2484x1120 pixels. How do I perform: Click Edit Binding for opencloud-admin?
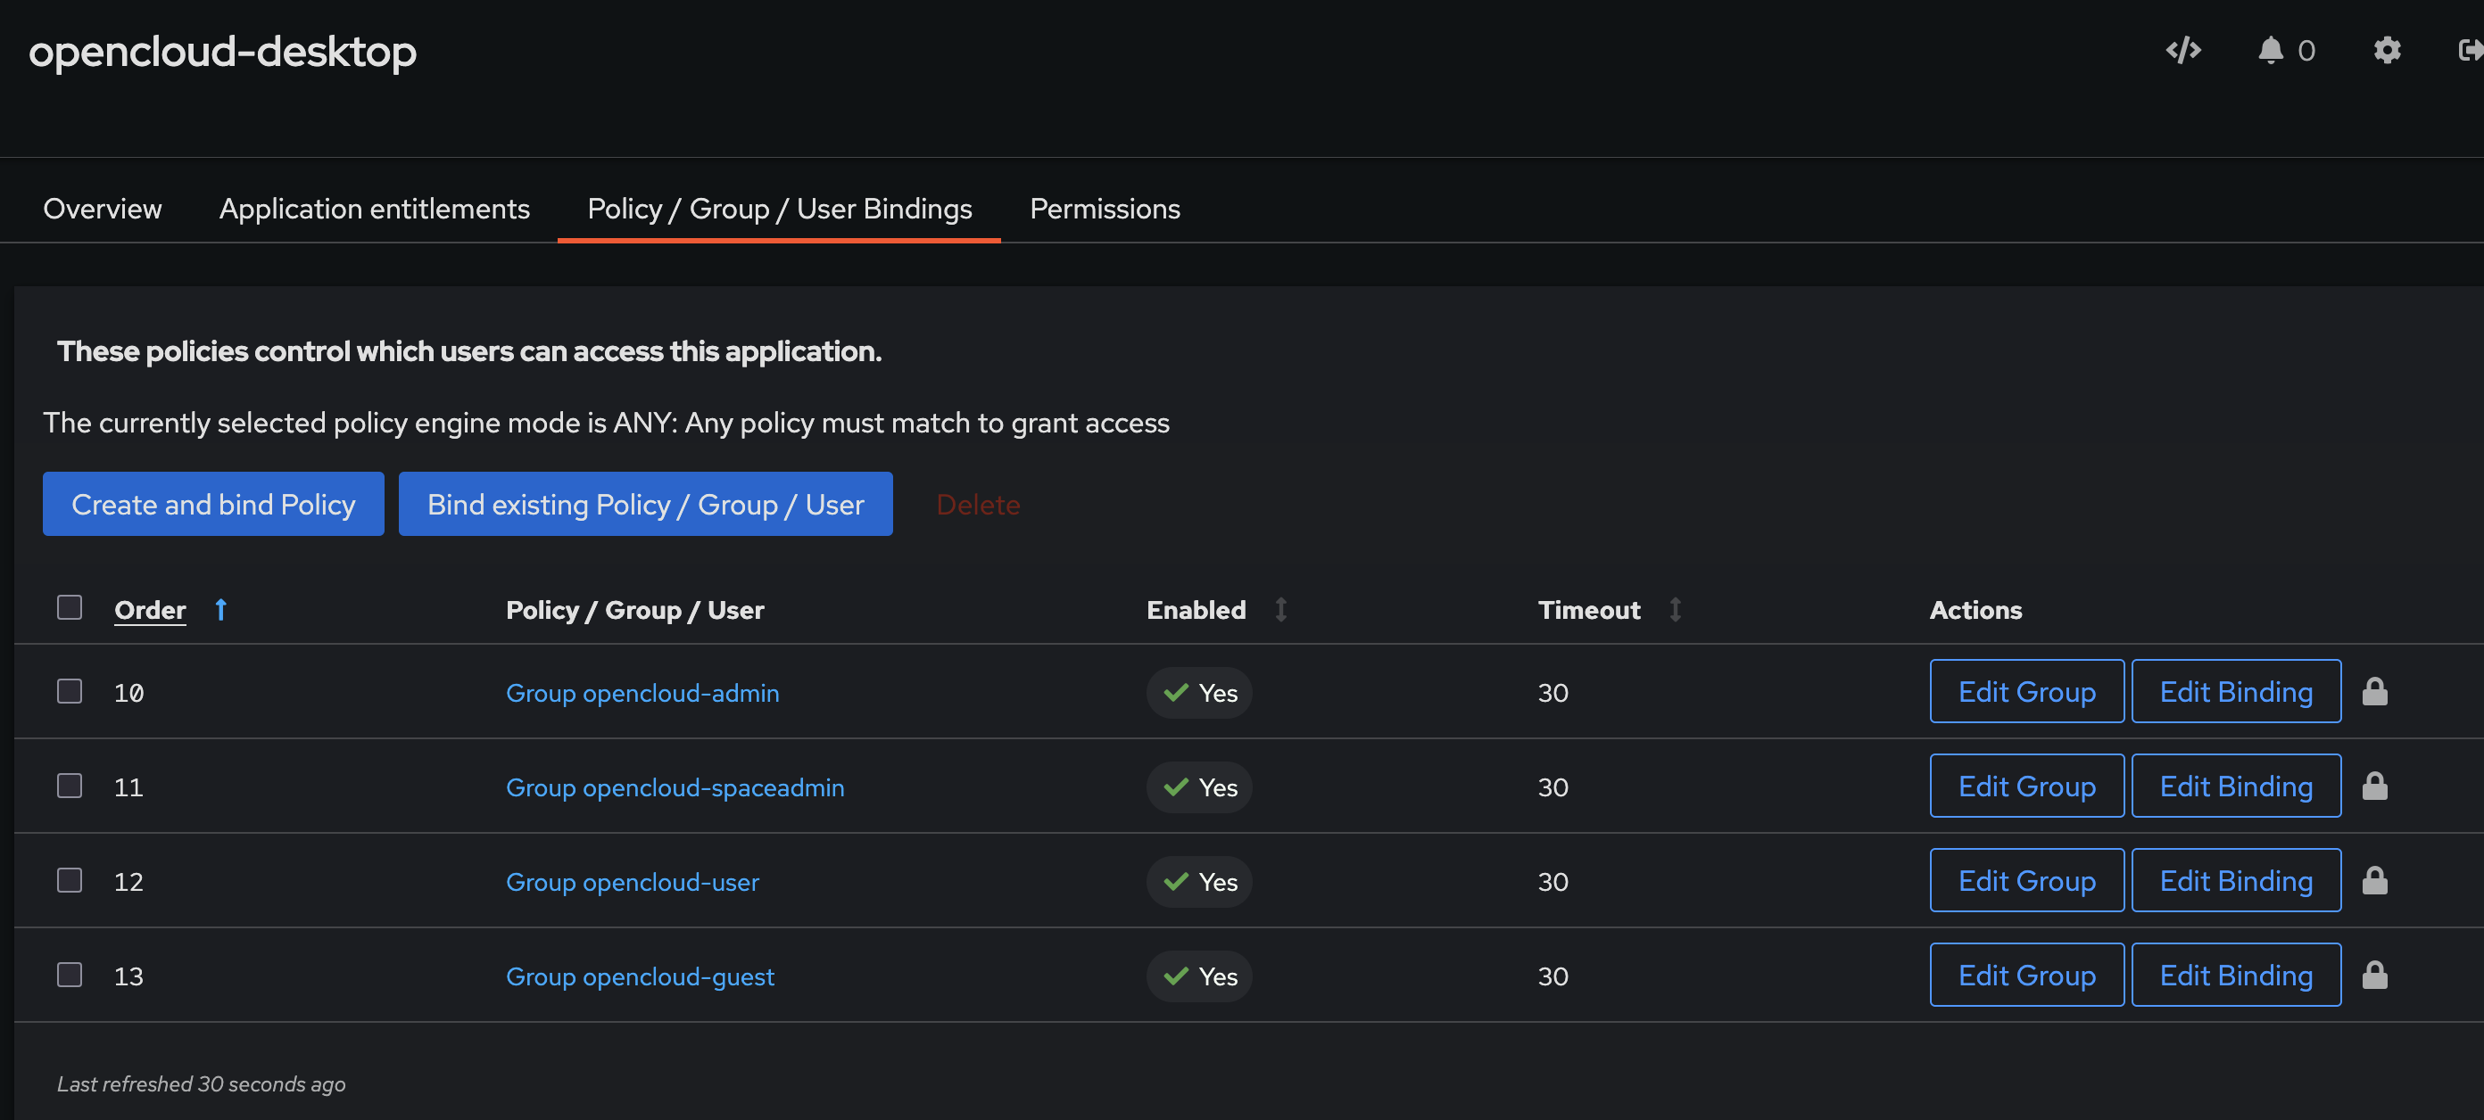pos(2236,691)
